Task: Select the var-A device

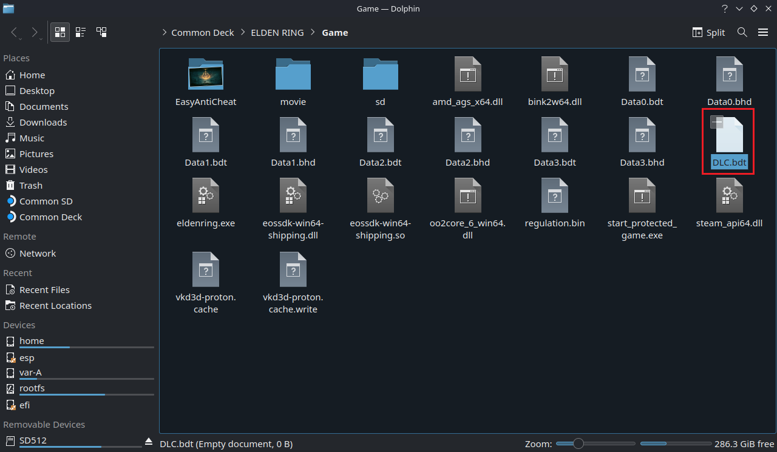Action: (78, 373)
